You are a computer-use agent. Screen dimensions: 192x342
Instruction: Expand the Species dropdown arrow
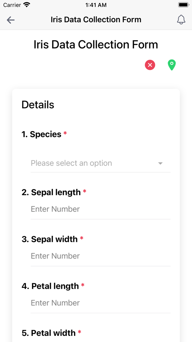tap(160, 163)
